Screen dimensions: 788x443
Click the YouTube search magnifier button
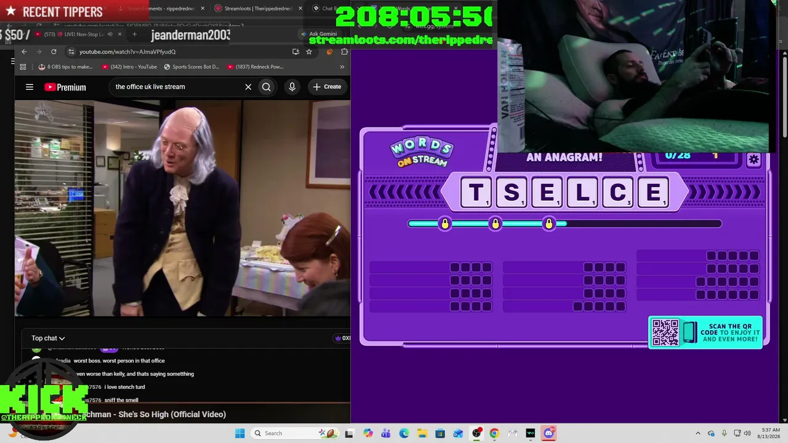[267, 87]
